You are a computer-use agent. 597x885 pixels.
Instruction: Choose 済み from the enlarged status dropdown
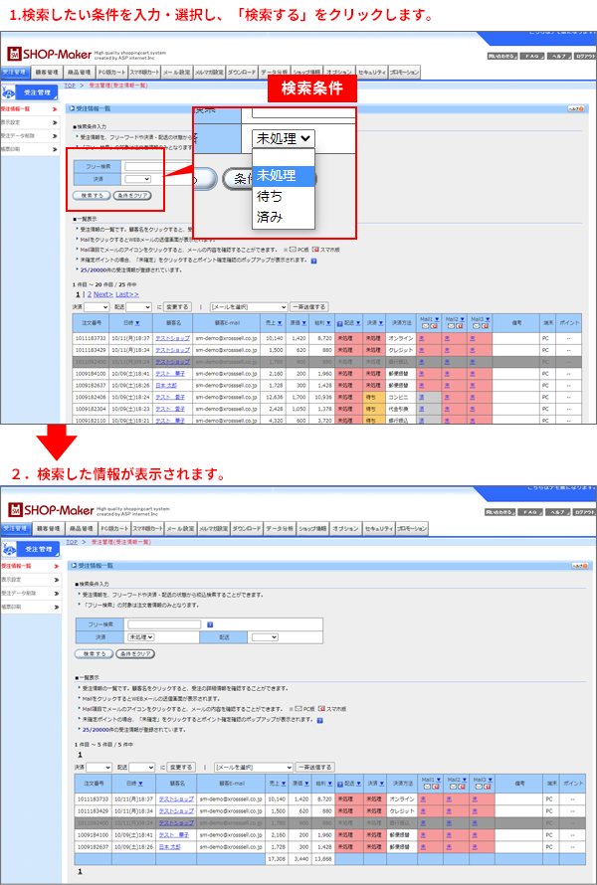270,216
